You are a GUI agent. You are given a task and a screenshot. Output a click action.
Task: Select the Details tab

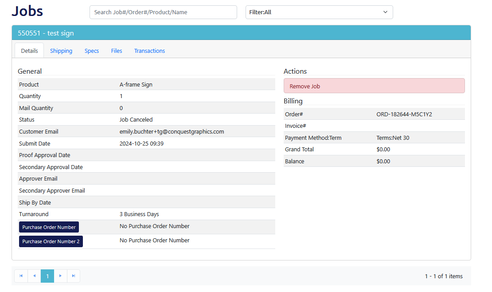(29, 51)
